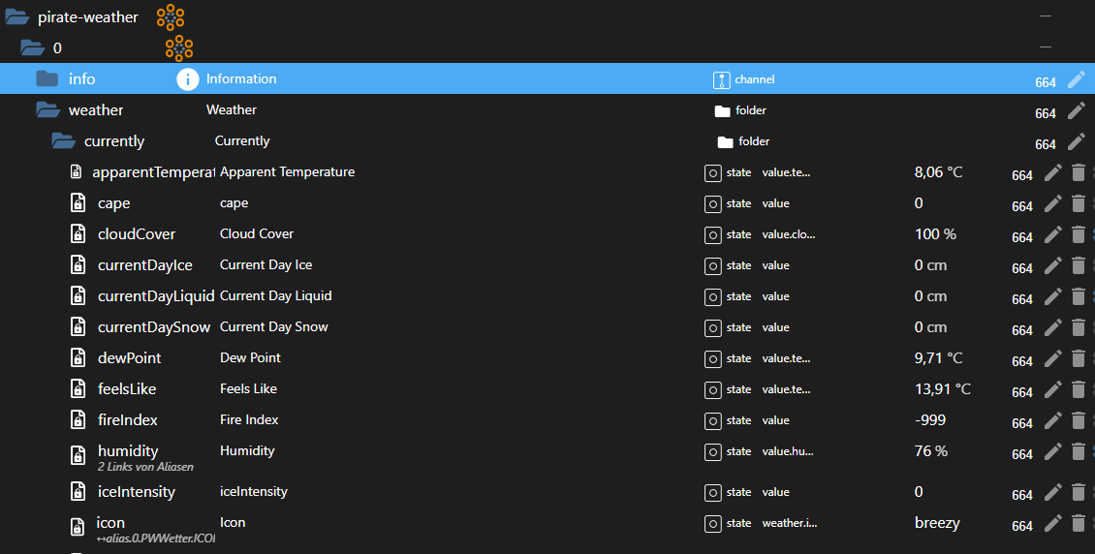Click the trash icon for humidity
Screen dimensions: 1095x554
pos(1079,451)
